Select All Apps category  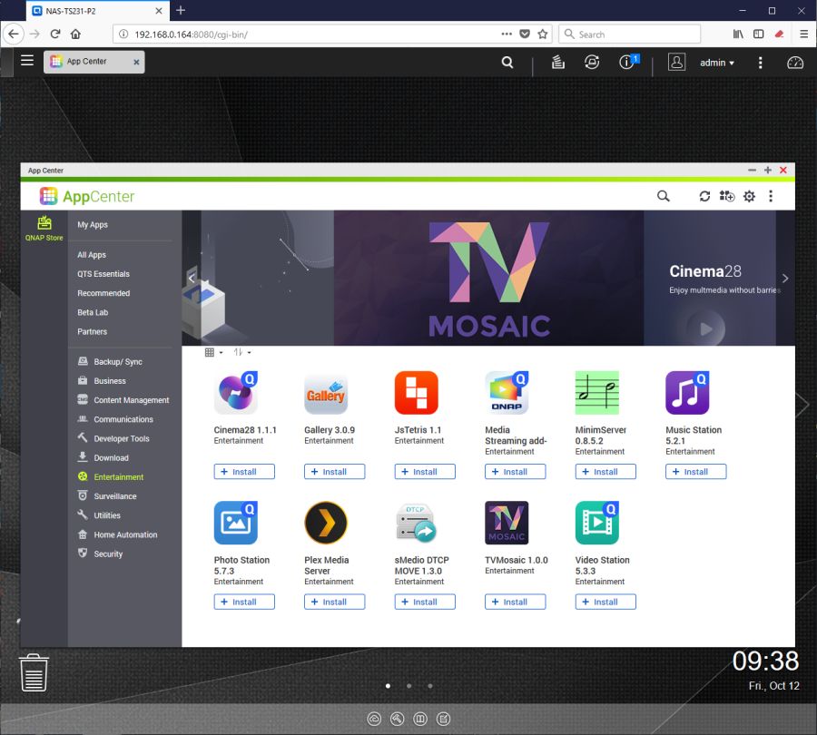[x=91, y=255]
